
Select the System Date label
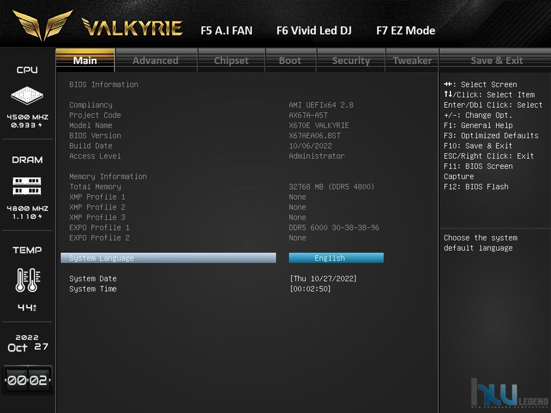point(93,278)
